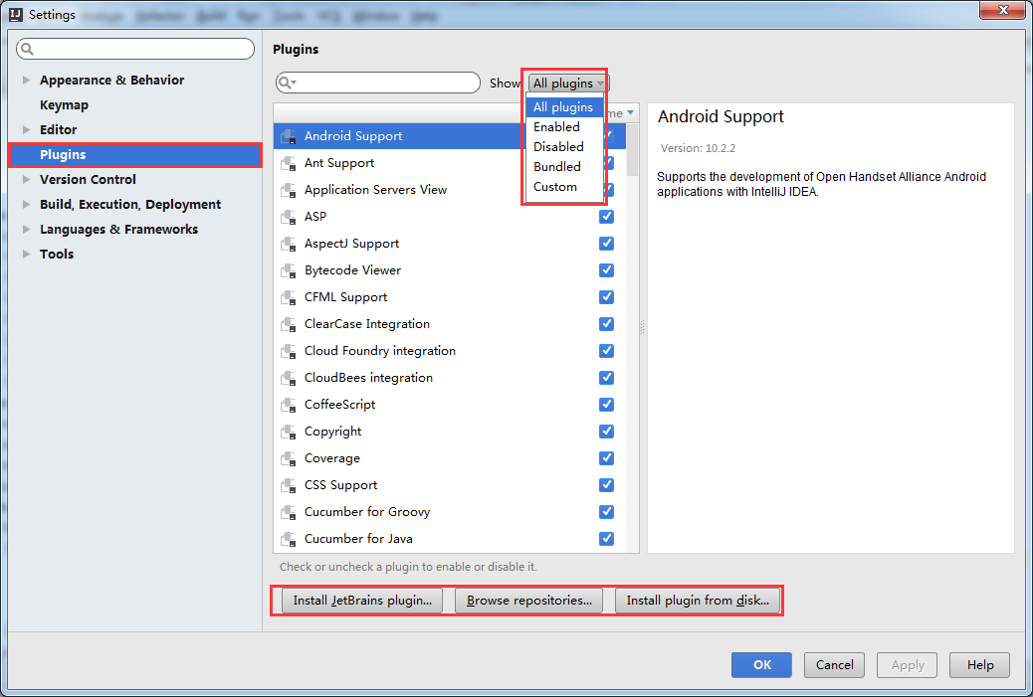Open the Show All plugins dropdown

pos(568,84)
